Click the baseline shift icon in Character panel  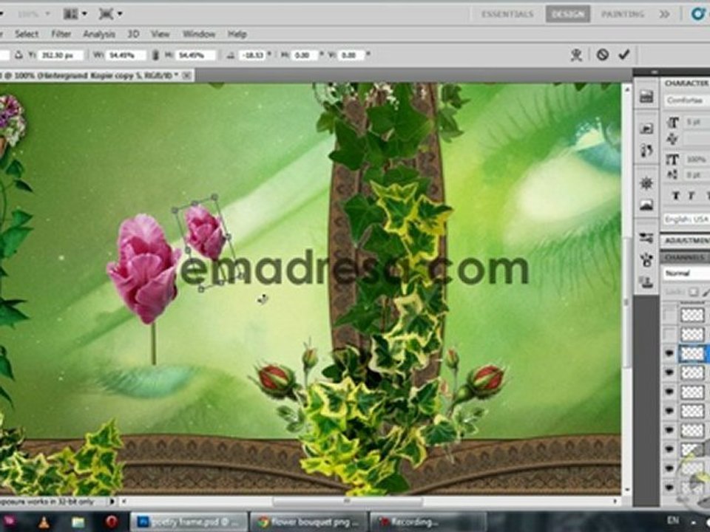[x=673, y=174]
